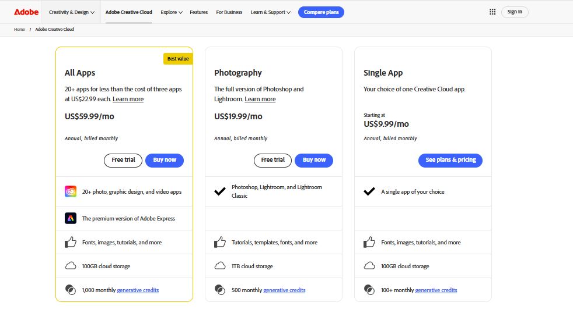The height and width of the screenshot is (320, 573).
Task: Open generative credits link in All Apps
Action: [138, 290]
